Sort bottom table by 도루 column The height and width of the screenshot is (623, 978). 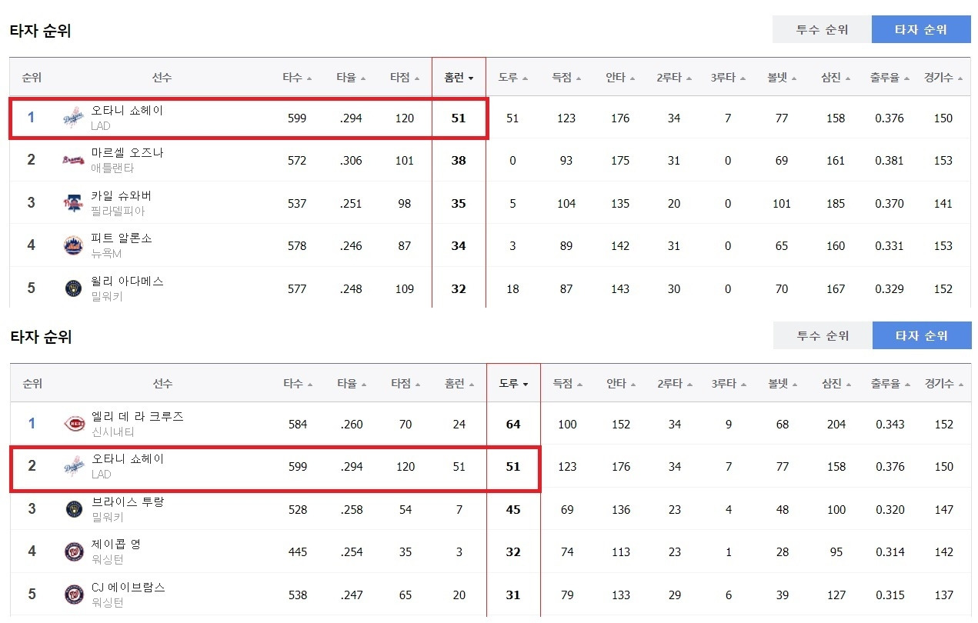(513, 384)
